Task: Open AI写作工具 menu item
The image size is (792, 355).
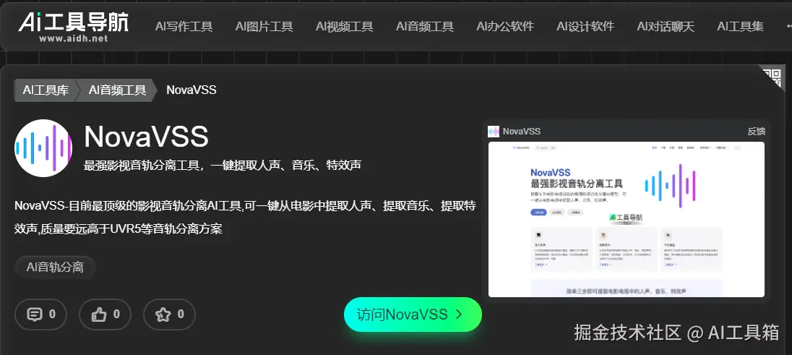Action: (x=184, y=26)
